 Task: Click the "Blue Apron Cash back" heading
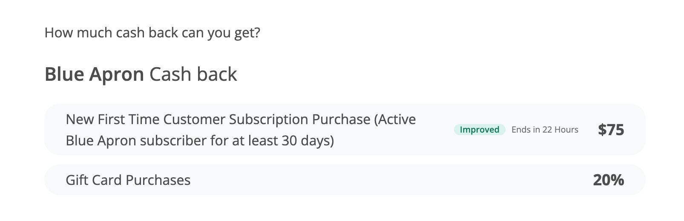coord(141,74)
